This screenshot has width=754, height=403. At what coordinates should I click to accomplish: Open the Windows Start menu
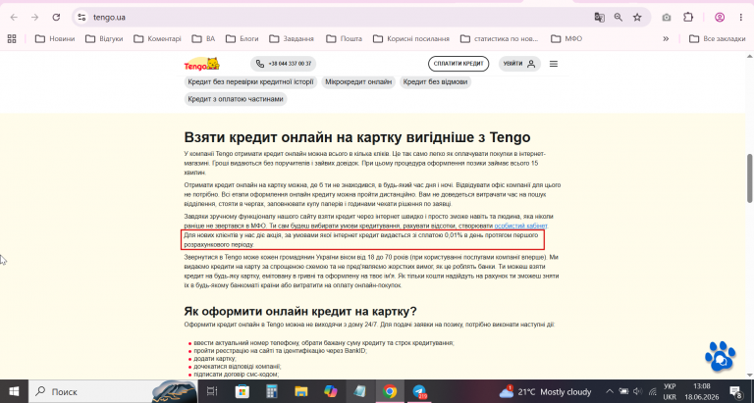click(x=14, y=391)
